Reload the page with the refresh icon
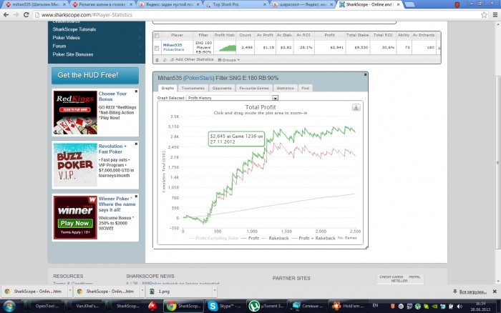Image resolution: width=501 pixels, height=313 pixels. (x=26, y=15)
